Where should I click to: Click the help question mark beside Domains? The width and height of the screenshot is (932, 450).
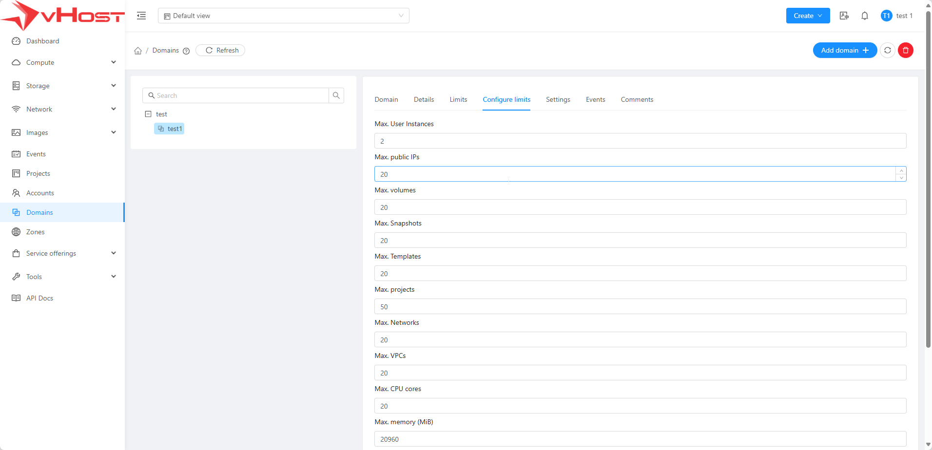186,51
